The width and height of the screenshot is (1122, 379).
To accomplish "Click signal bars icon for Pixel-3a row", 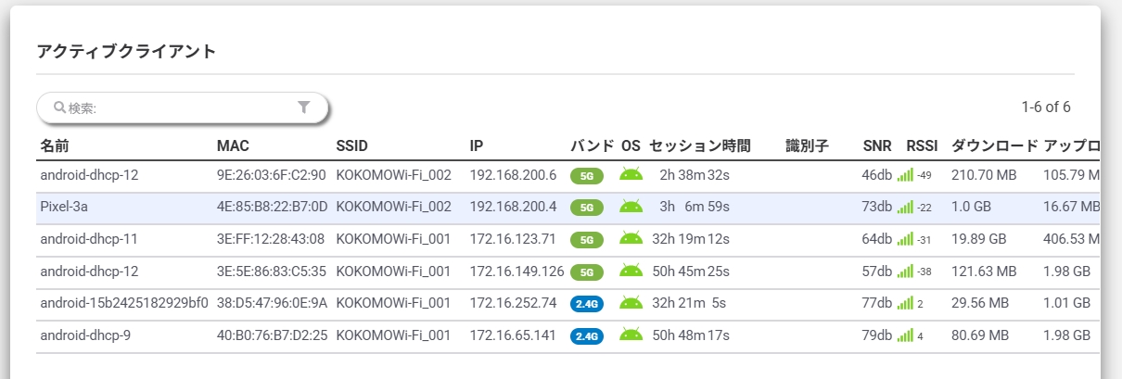I will (x=905, y=207).
